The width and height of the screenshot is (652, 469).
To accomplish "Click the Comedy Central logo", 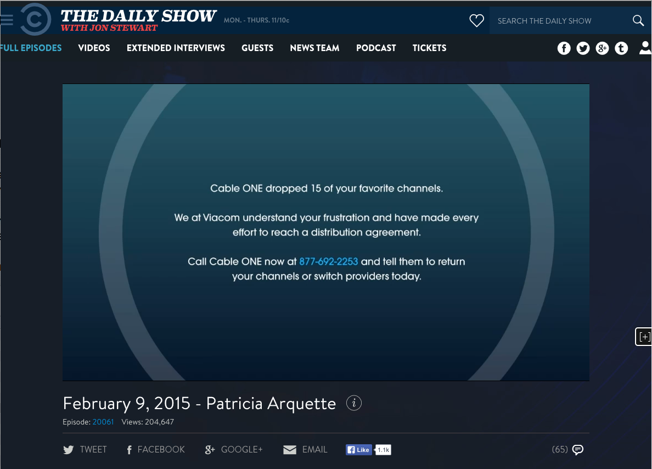I will [x=36, y=19].
